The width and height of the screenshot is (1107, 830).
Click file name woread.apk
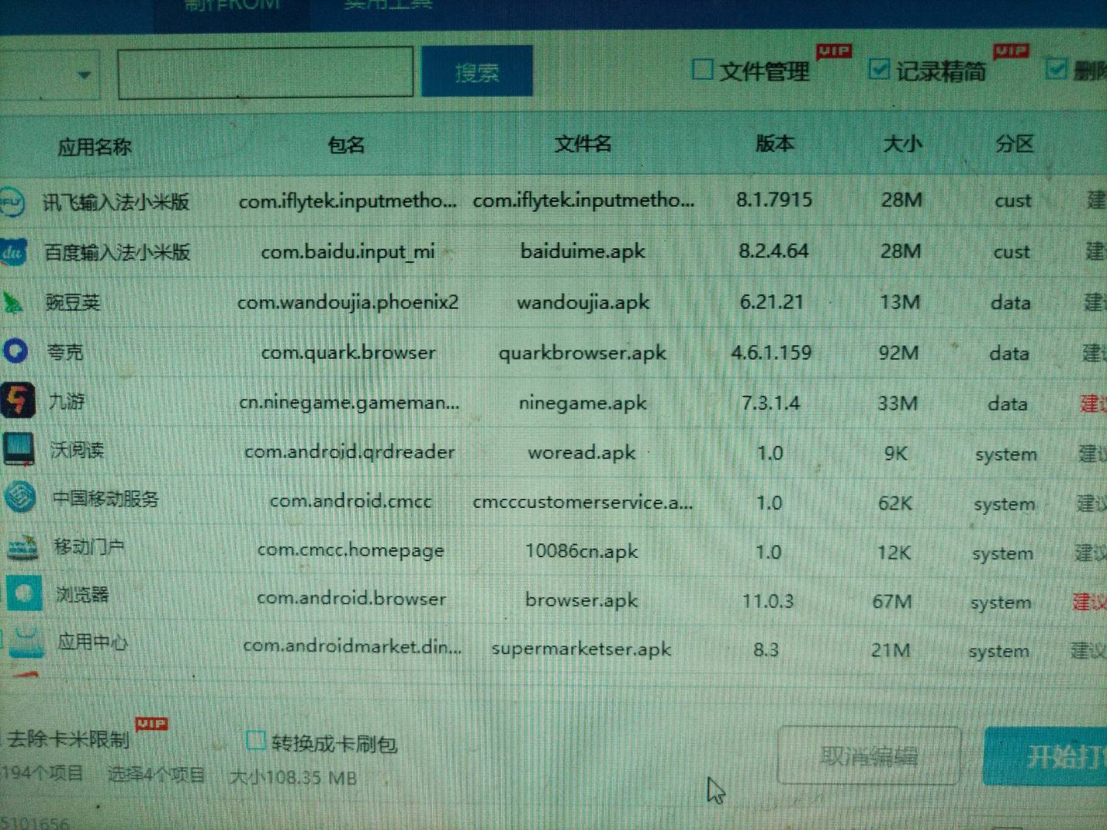(582, 453)
